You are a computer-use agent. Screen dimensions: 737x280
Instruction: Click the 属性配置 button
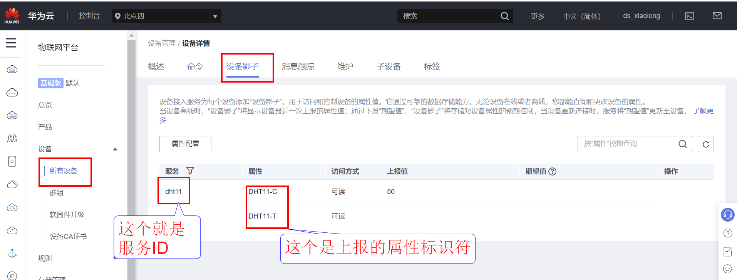[185, 144]
